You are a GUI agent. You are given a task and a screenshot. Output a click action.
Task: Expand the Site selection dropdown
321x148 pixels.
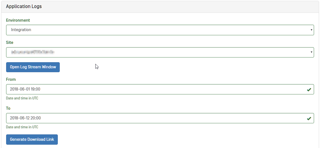160,52
